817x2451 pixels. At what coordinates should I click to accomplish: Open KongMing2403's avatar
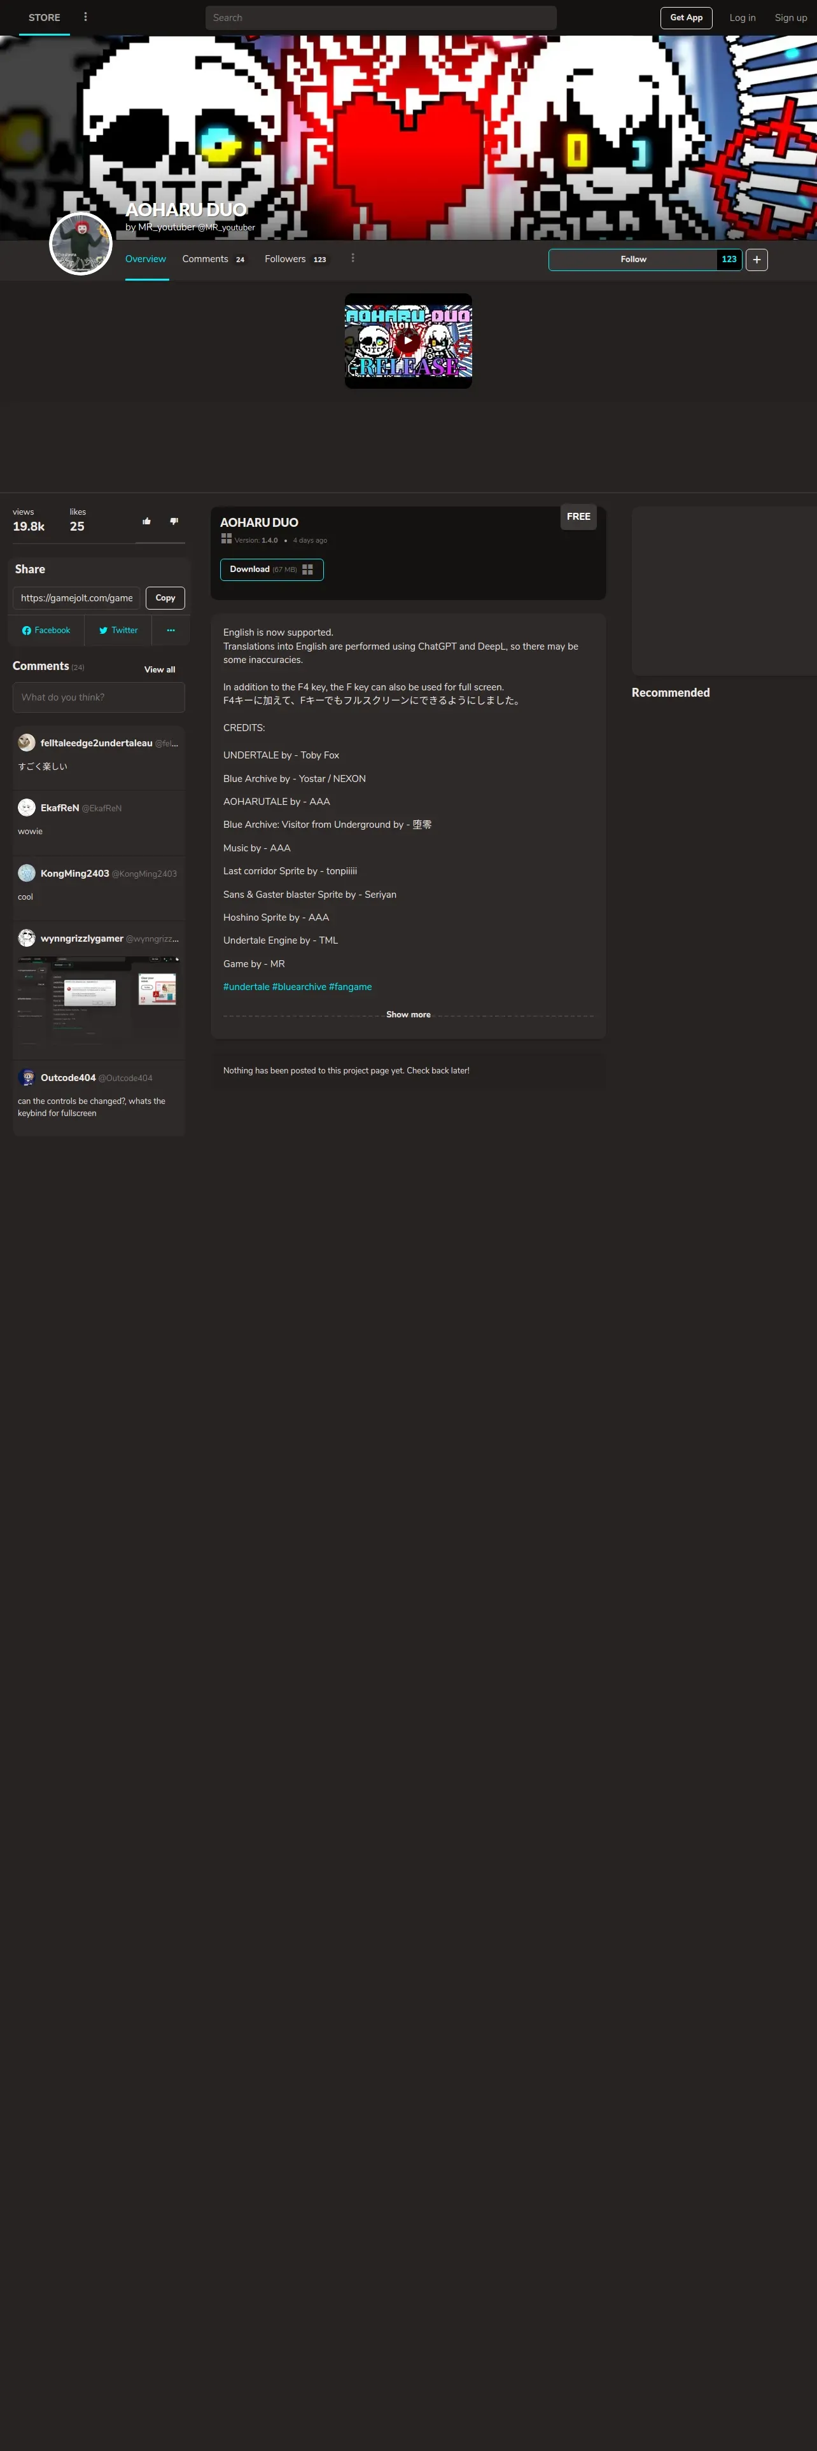pos(27,872)
